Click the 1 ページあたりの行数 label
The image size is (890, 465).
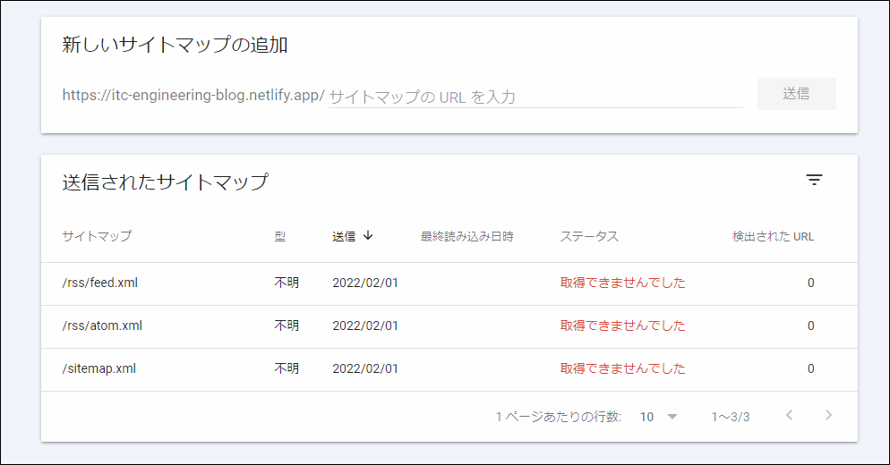coord(559,417)
